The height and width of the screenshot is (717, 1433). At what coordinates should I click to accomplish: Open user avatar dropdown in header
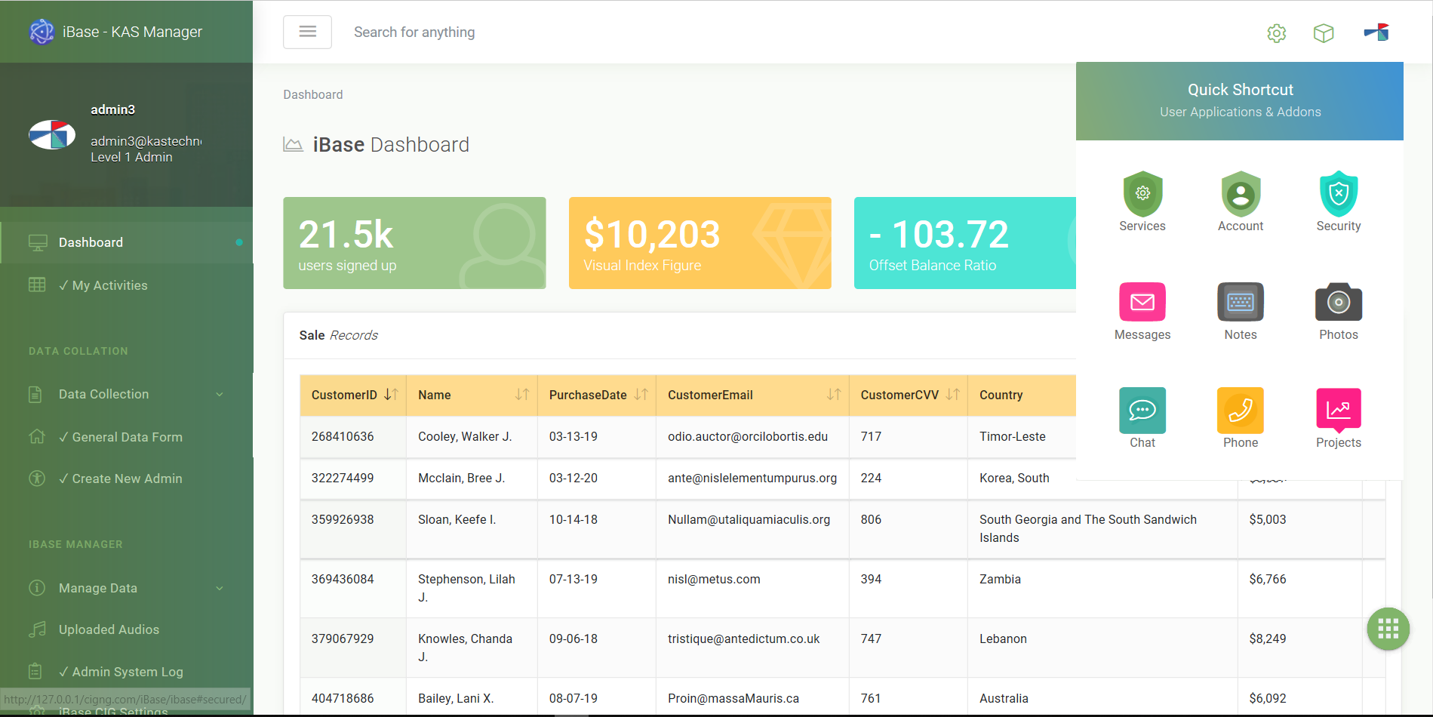pyautogui.click(x=1376, y=32)
